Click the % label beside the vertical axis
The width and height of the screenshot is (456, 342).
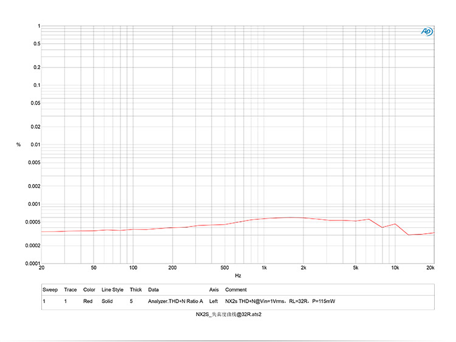point(19,145)
